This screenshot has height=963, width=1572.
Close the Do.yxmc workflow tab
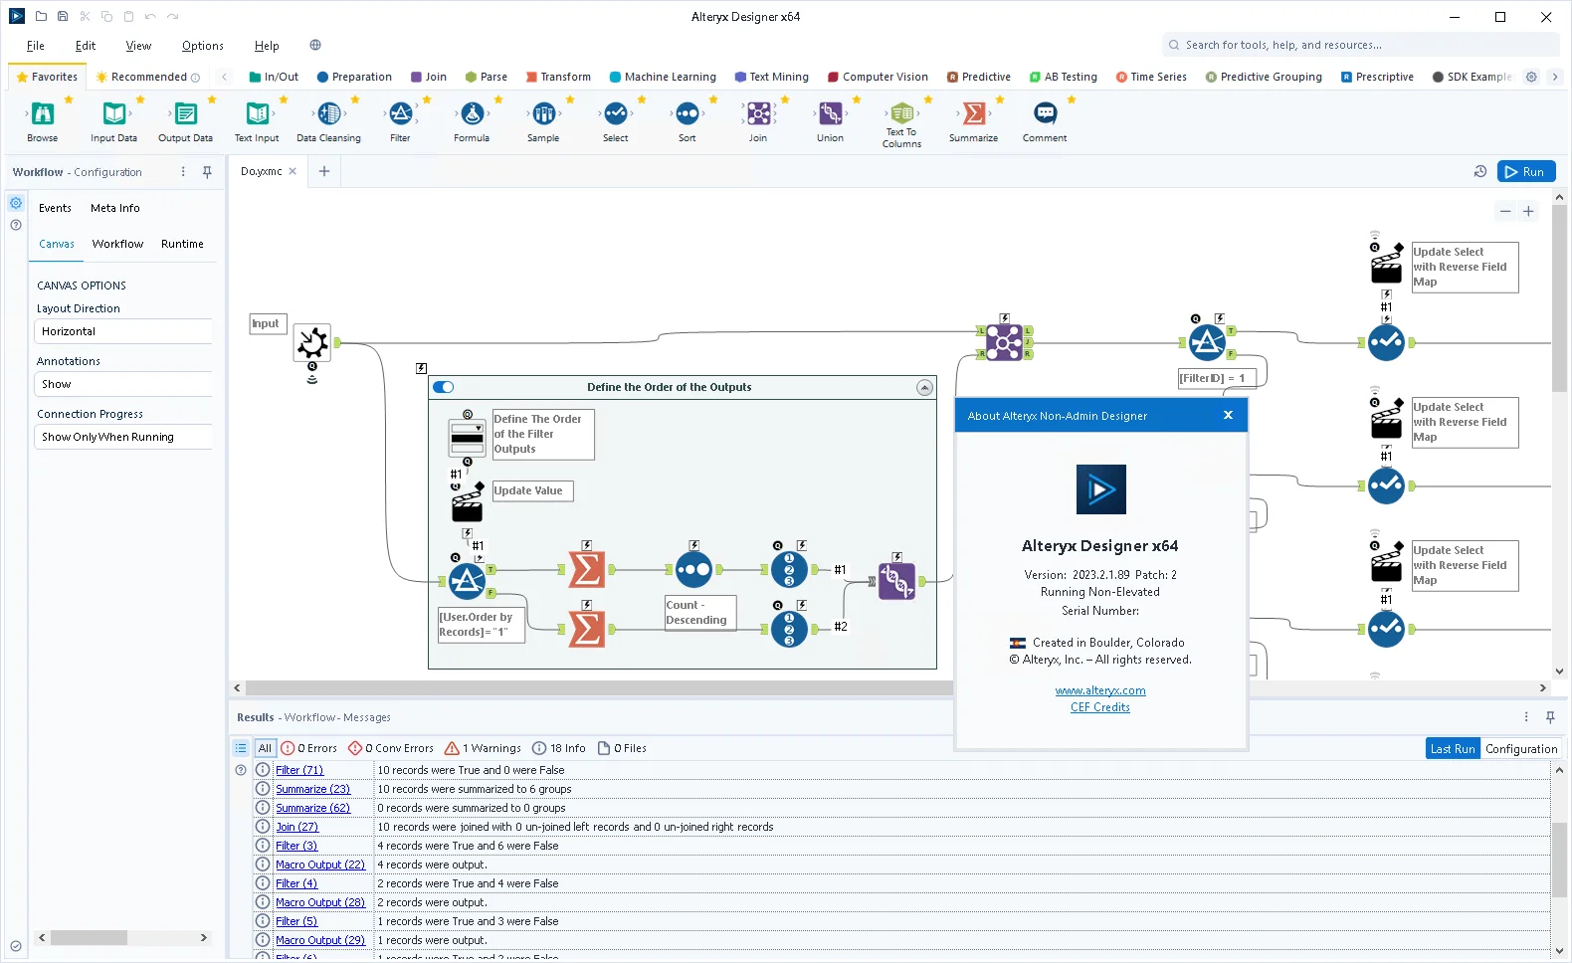293,171
